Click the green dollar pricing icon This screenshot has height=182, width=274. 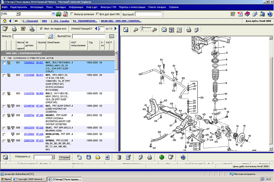(x=161, y=157)
